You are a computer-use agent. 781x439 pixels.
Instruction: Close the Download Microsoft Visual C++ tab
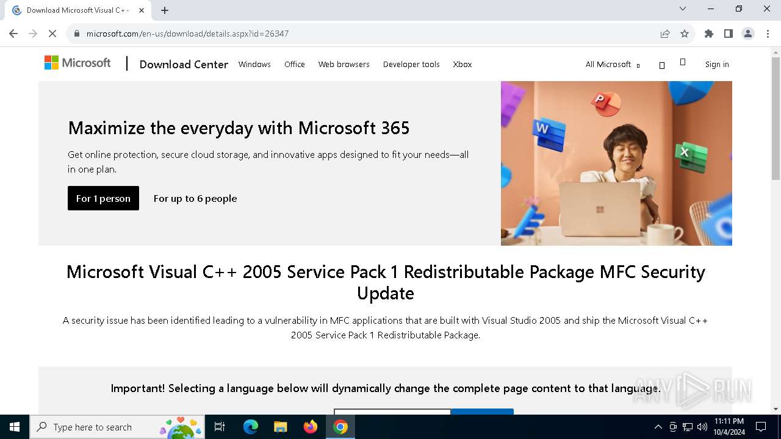[142, 10]
